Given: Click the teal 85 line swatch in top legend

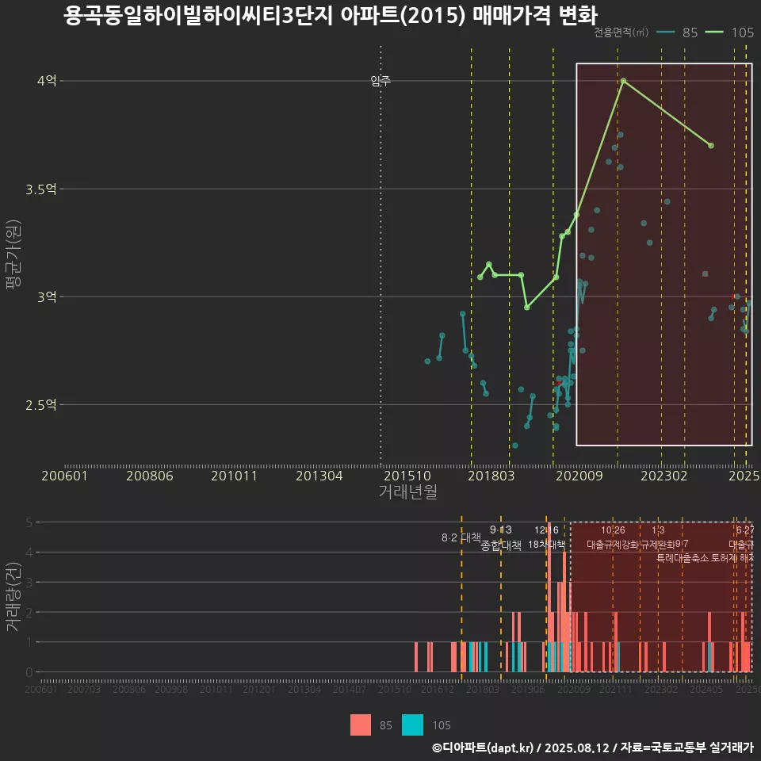Looking at the screenshot, I should [665, 33].
